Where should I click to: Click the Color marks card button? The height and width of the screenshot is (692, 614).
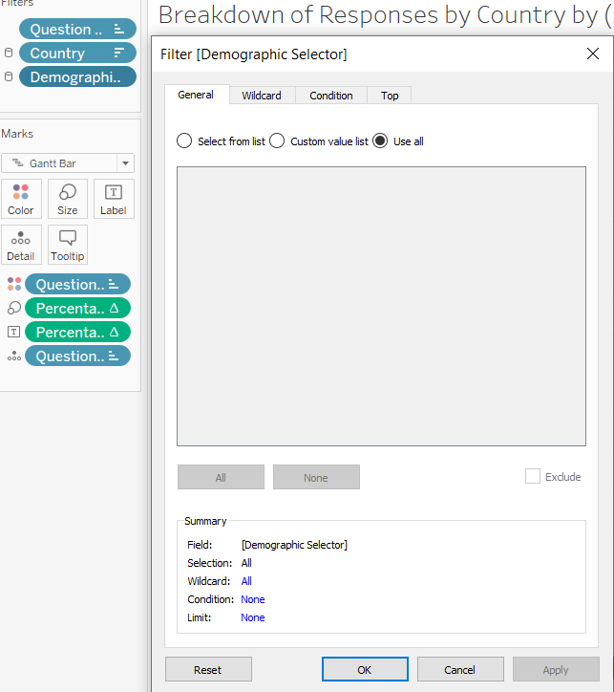coord(21,199)
